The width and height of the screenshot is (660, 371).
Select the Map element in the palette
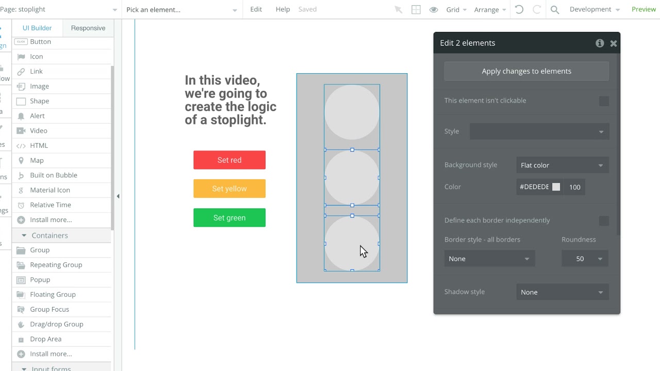[37, 160]
